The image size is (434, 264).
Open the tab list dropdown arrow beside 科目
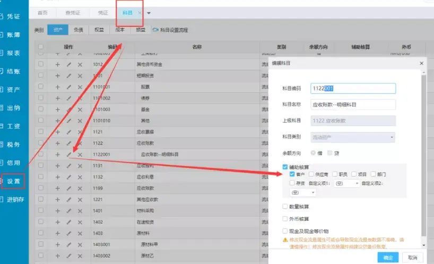click(149, 12)
